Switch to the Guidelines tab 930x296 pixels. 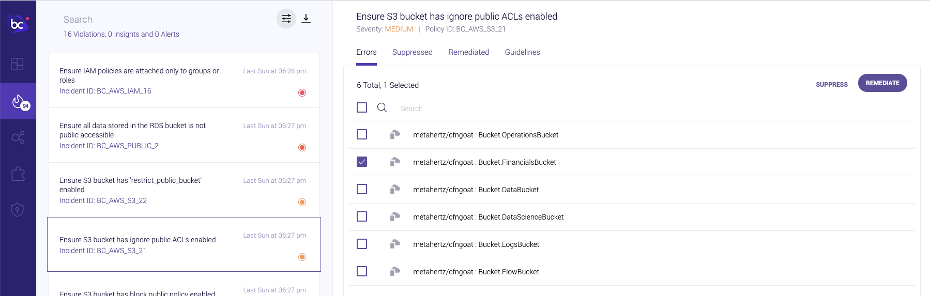[523, 52]
